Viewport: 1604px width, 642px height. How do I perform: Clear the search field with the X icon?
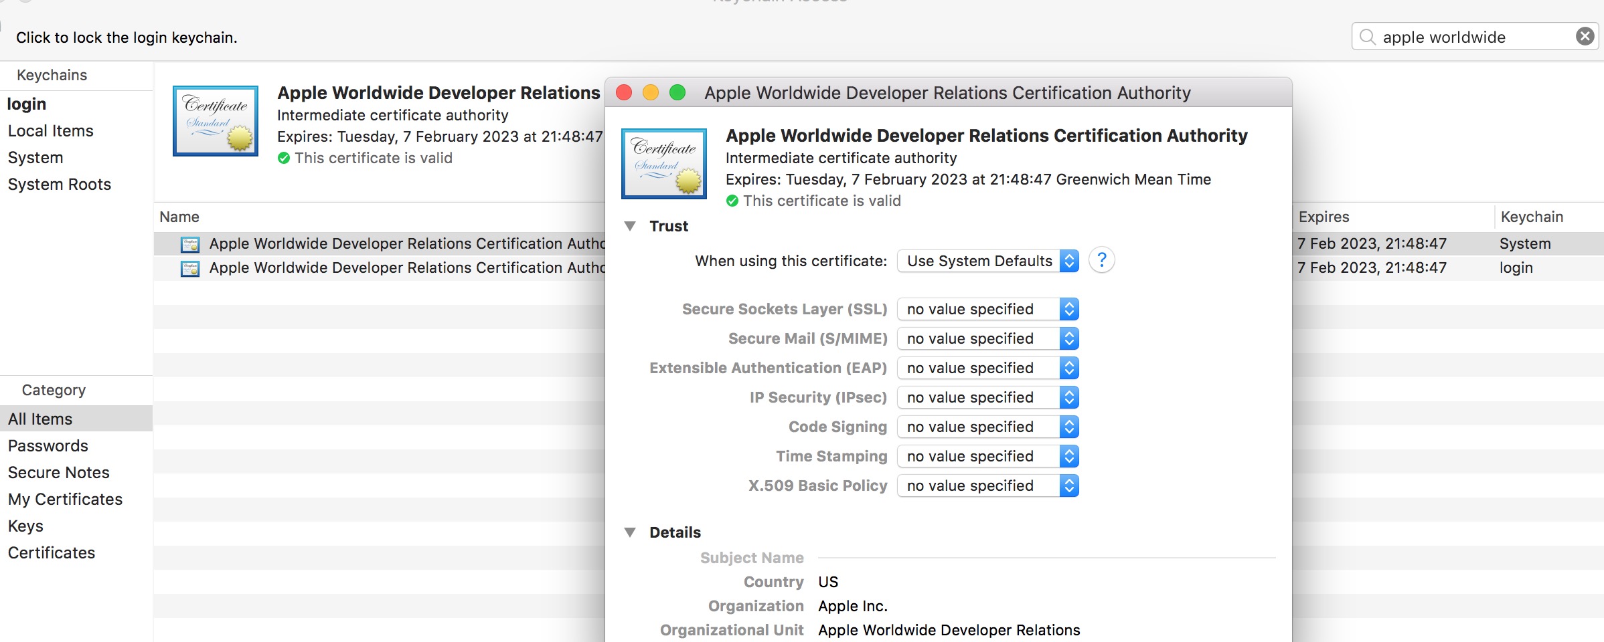point(1585,36)
